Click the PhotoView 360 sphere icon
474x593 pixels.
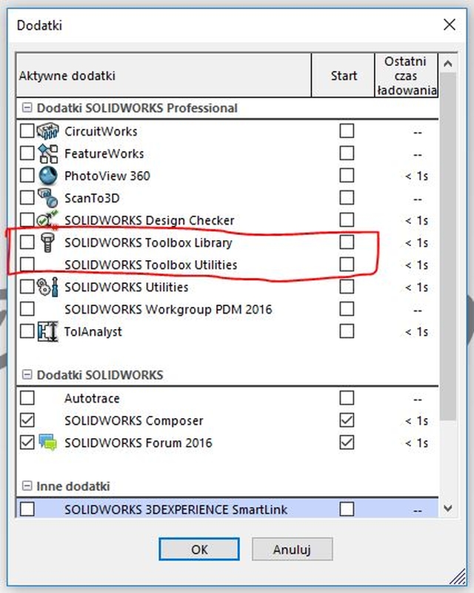coord(47,176)
